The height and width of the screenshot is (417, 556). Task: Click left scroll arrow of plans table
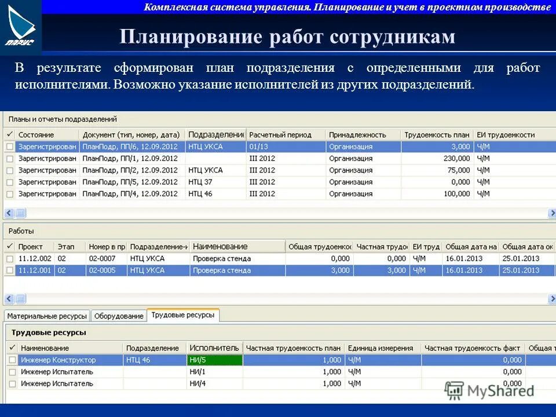coord(9,213)
